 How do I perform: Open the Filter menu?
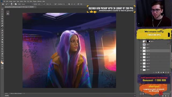(25, 1)
